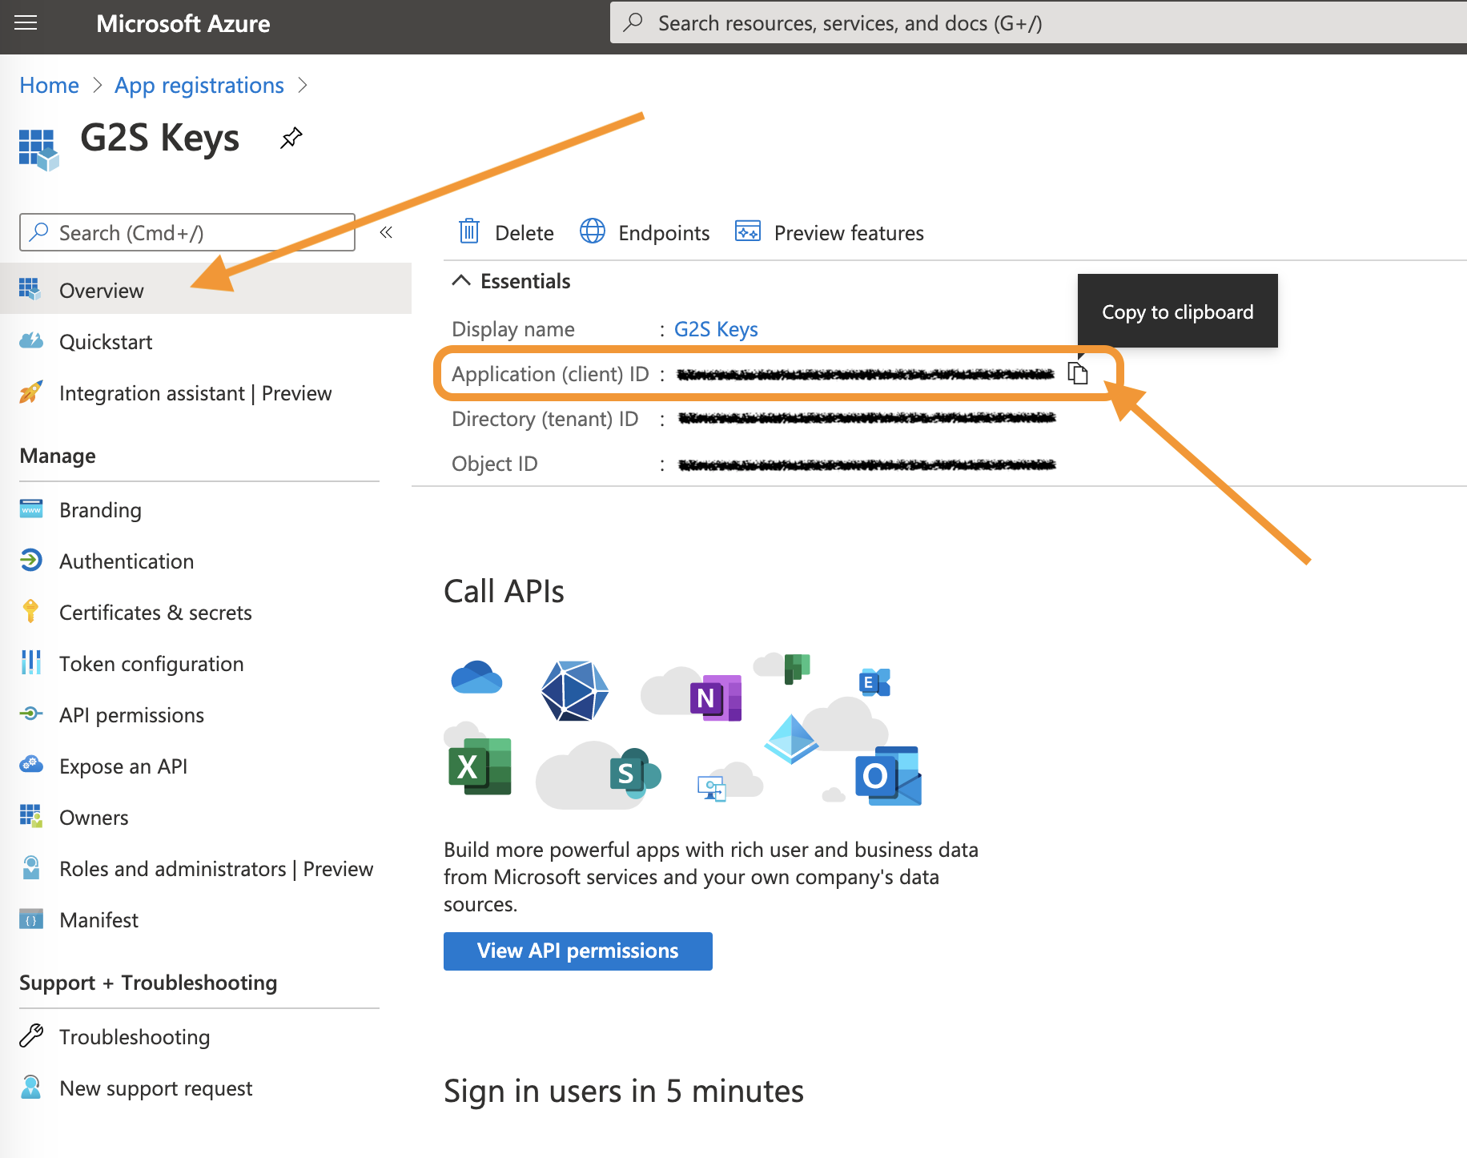
Task: Collapse the Essentials section chevron
Action: 460,280
